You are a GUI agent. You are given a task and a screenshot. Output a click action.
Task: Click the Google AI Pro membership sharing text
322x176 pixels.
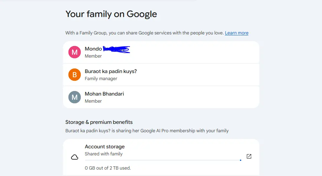pos(147,131)
